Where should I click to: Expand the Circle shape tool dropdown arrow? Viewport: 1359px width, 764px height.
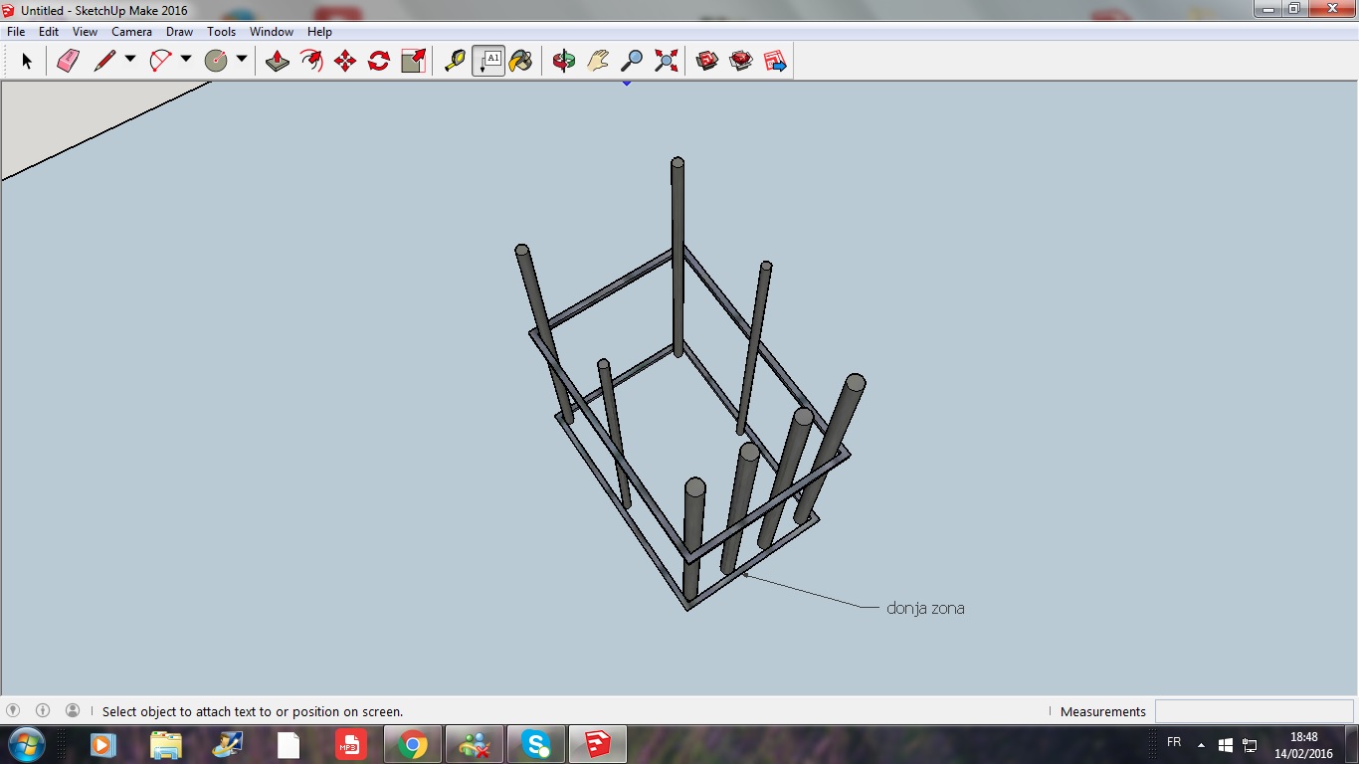click(x=242, y=60)
